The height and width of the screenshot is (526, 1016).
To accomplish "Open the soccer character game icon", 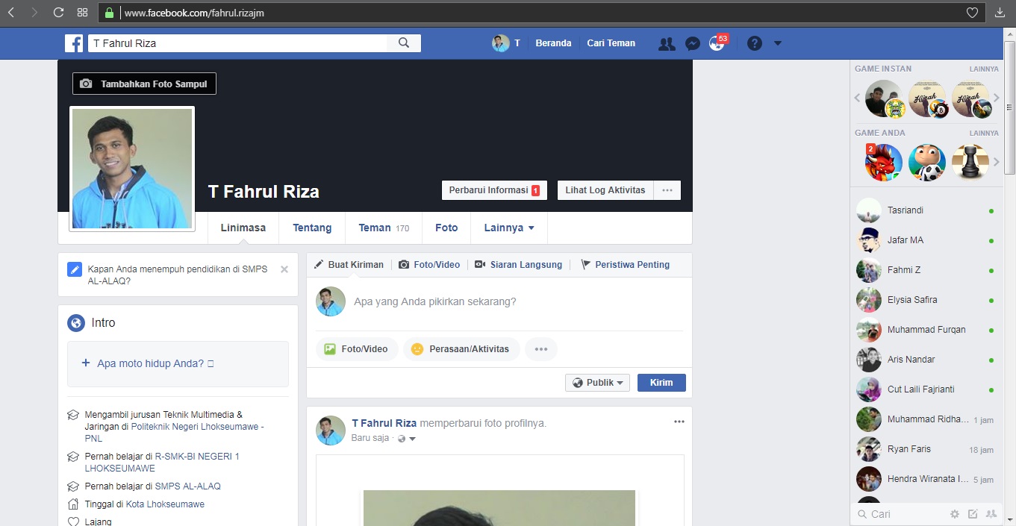I will (927, 162).
